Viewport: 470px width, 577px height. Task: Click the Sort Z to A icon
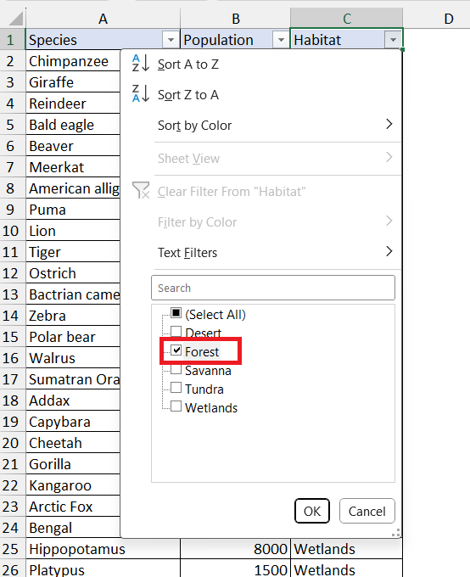tap(141, 93)
